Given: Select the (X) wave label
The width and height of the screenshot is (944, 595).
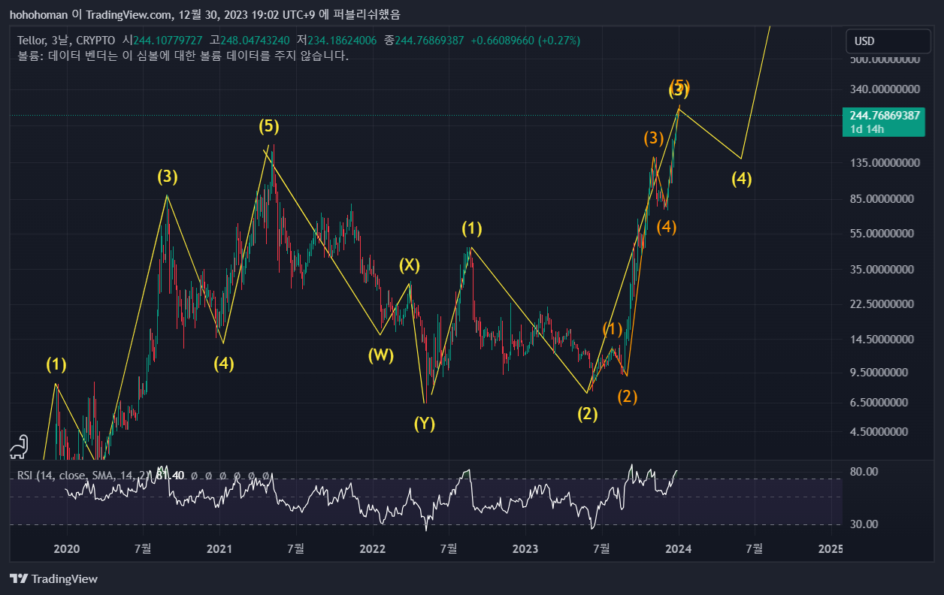Looking at the screenshot, I should [x=409, y=264].
